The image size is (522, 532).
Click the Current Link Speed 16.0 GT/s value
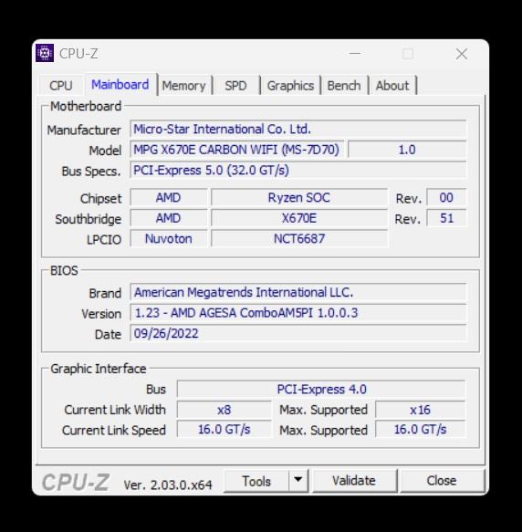point(224,430)
